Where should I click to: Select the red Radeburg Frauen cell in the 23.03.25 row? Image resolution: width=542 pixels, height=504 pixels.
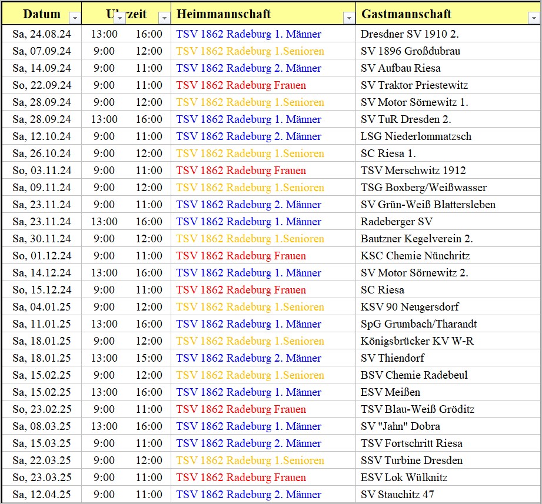[263, 478]
